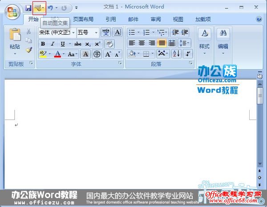267x207 pixels.
Task: Undo the last action
Action: (x=50, y=8)
